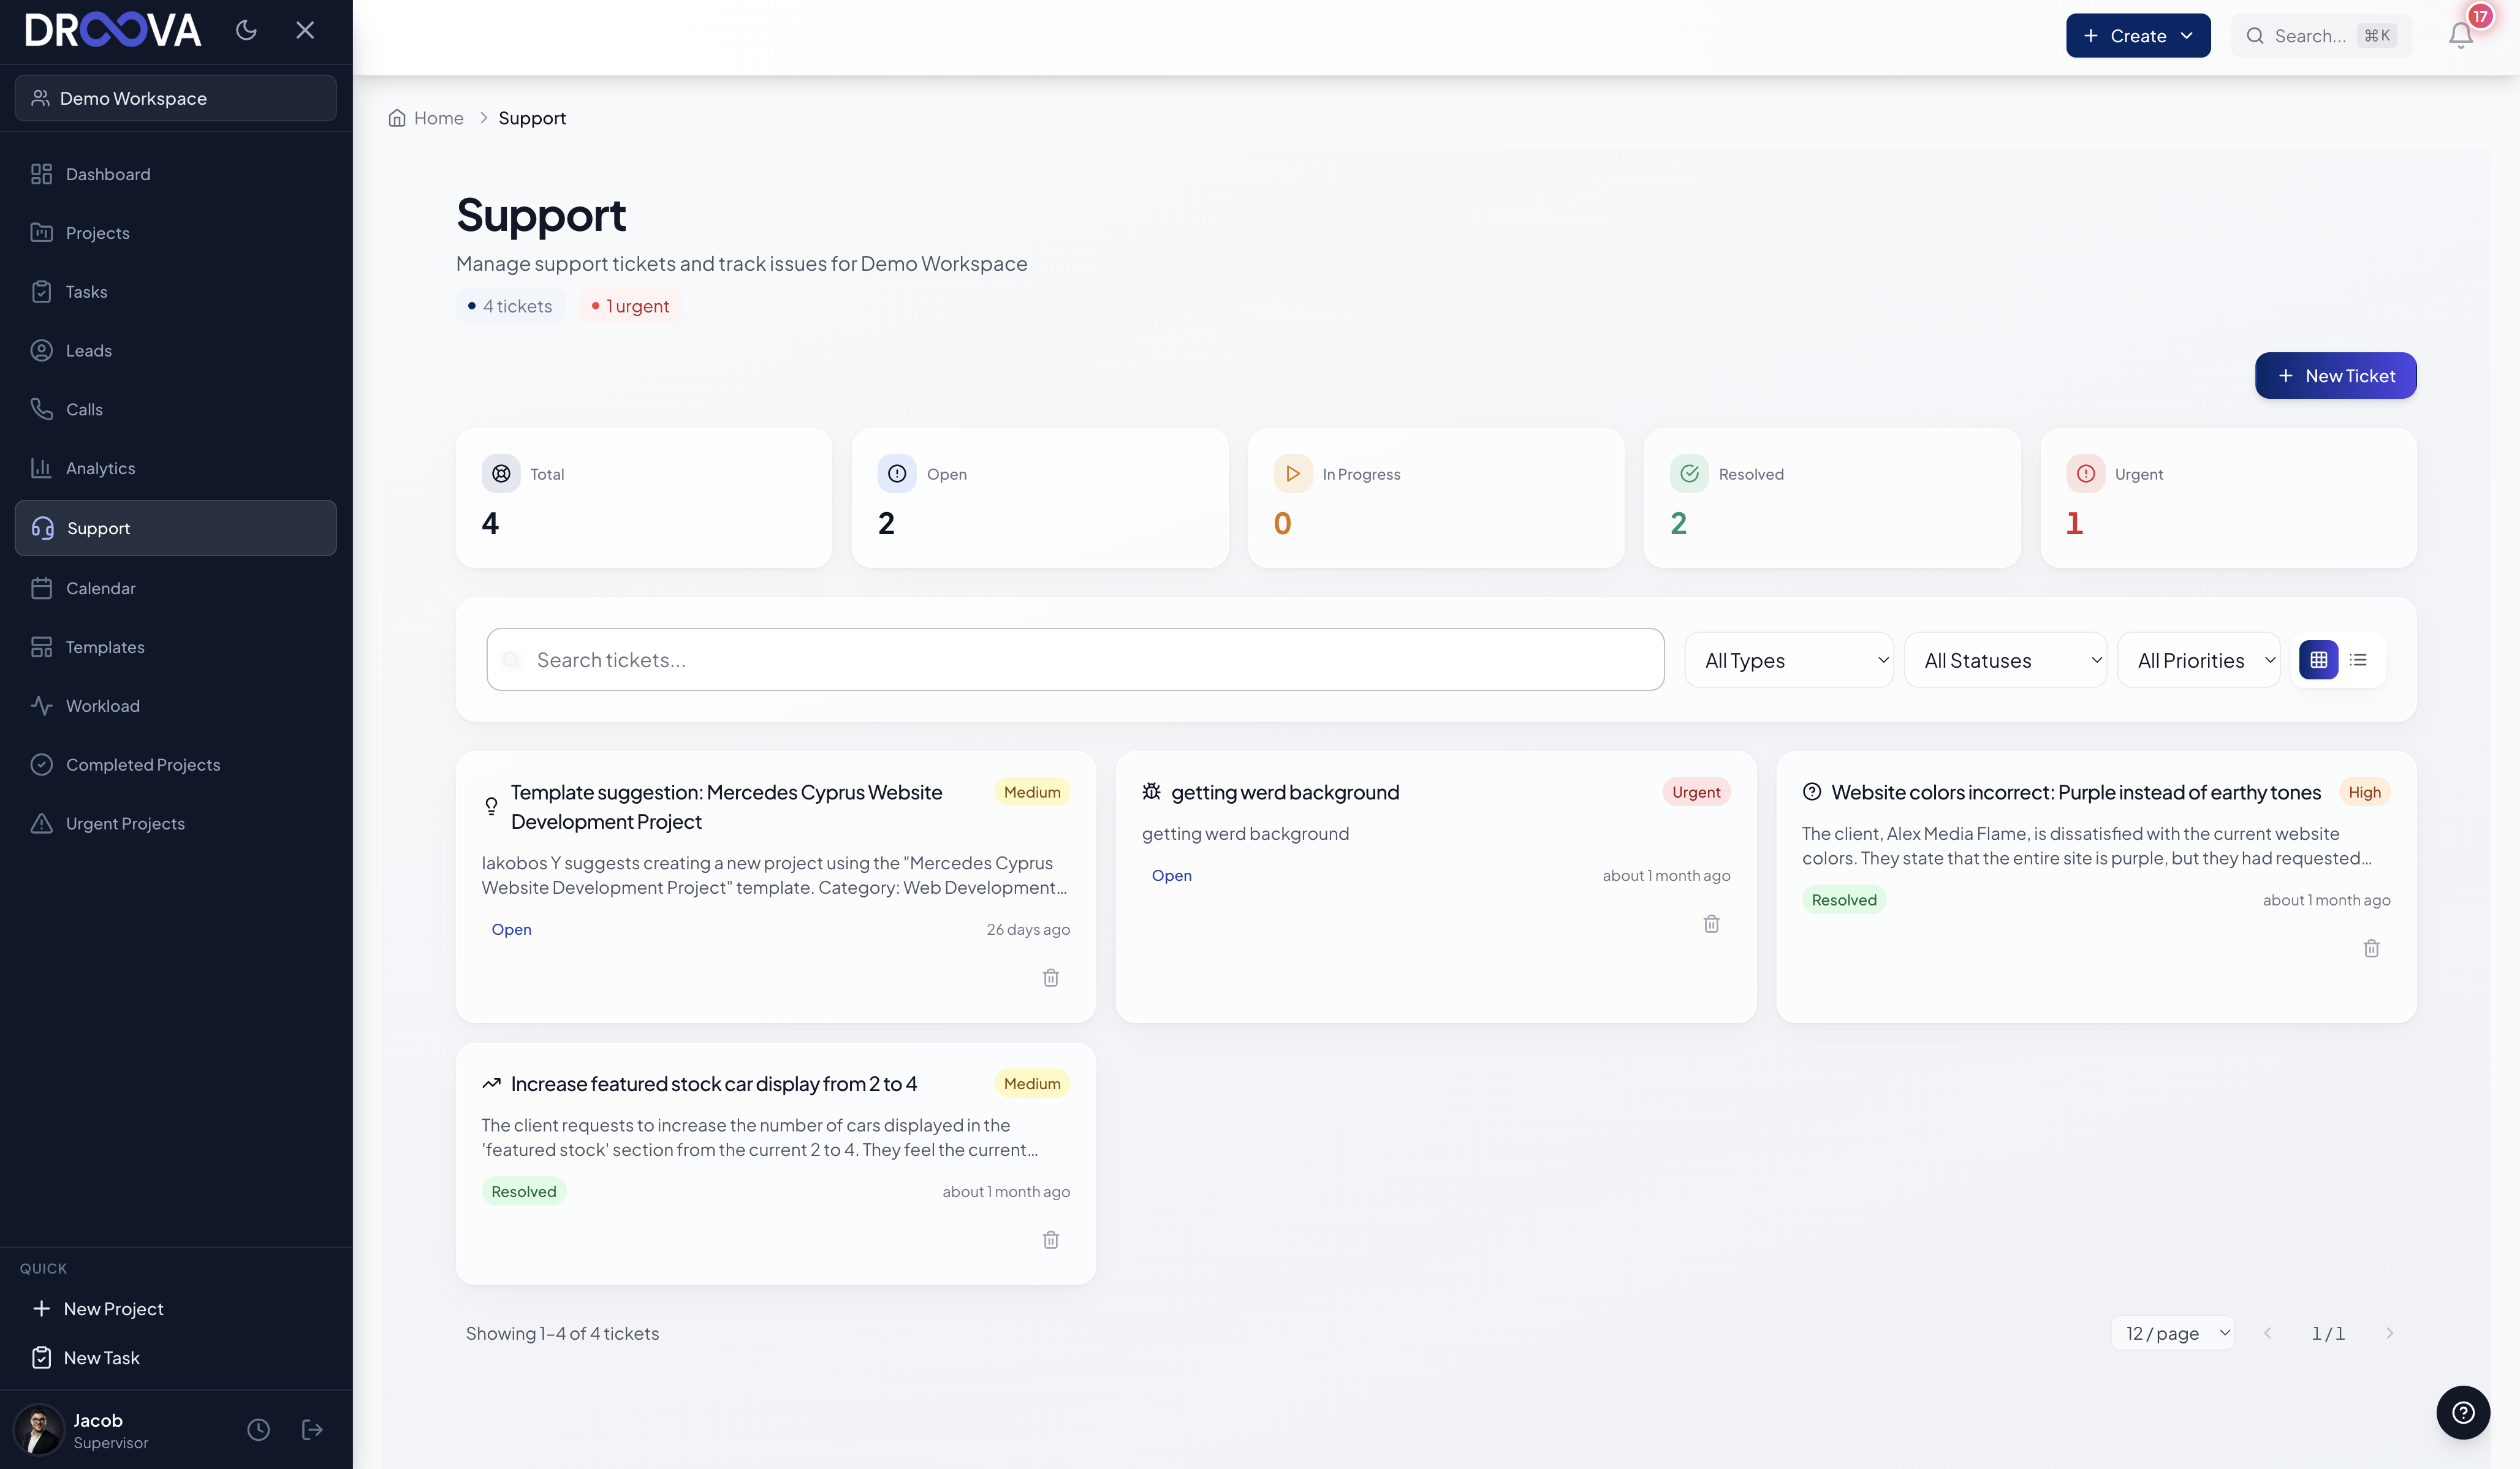Log out using the sign-out icon
This screenshot has width=2520, height=1469.
click(x=312, y=1430)
